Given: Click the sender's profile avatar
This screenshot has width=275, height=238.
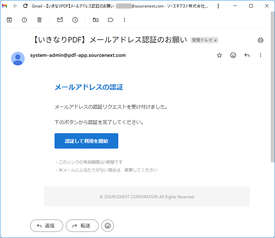Looking at the screenshot, I should [x=18, y=59].
